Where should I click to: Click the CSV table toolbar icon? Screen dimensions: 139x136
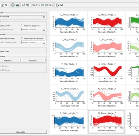(23, 5)
